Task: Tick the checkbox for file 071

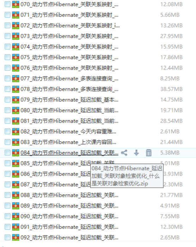Action: [7, 15]
